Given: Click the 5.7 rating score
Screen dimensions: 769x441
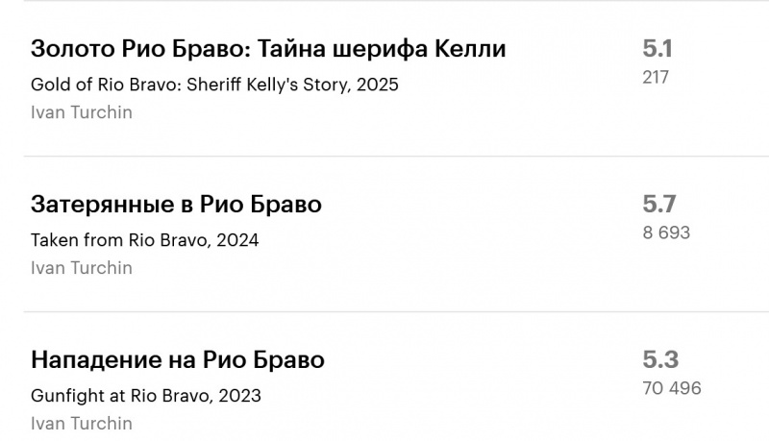Looking at the screenshot, I should [x=659, y=204].
